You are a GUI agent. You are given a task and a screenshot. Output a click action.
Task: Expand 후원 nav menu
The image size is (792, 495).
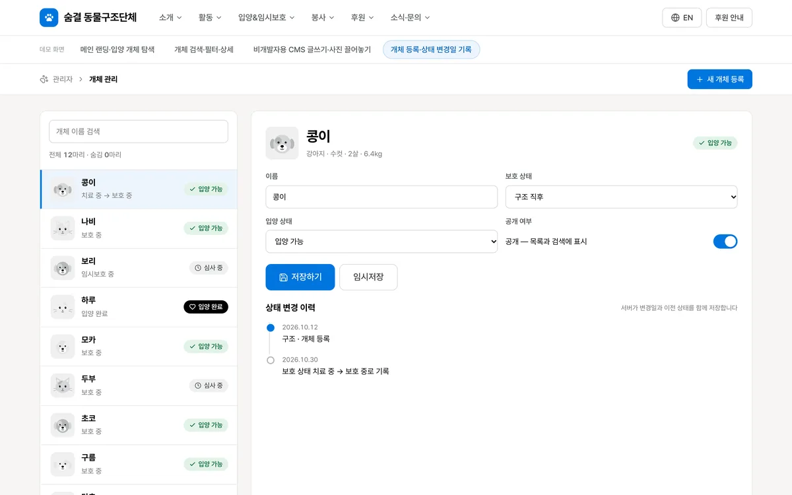click(362, 18)
